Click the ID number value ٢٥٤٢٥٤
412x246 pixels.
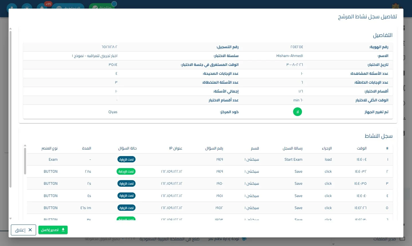297,47
